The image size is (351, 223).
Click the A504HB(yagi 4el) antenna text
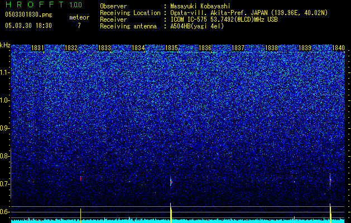coord(197,26)
